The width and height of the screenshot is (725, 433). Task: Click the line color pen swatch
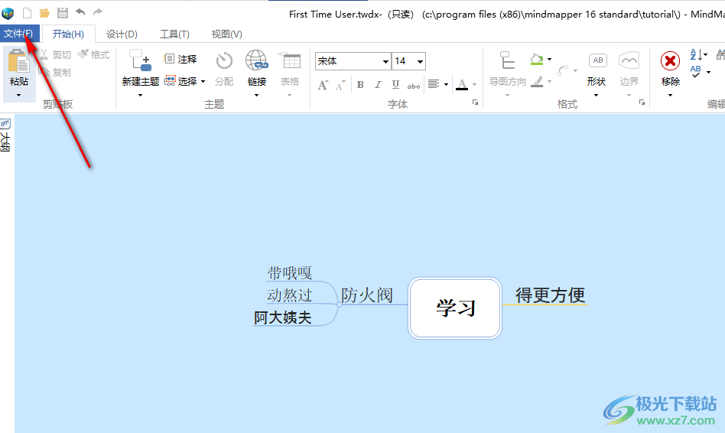(537, 82)
